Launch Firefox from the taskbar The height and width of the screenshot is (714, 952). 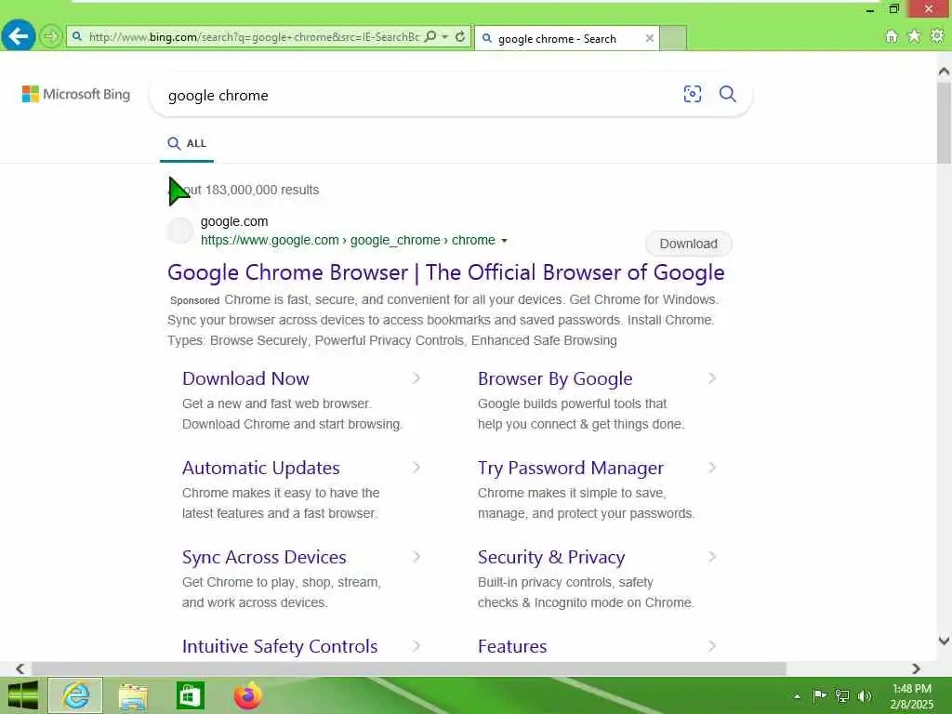(x=247, y=695)
